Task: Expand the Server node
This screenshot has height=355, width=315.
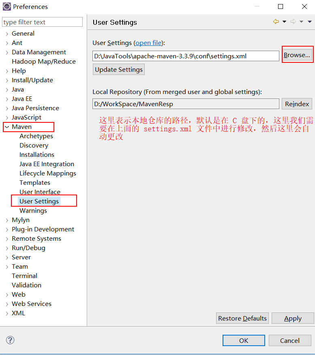Action: 7,257
